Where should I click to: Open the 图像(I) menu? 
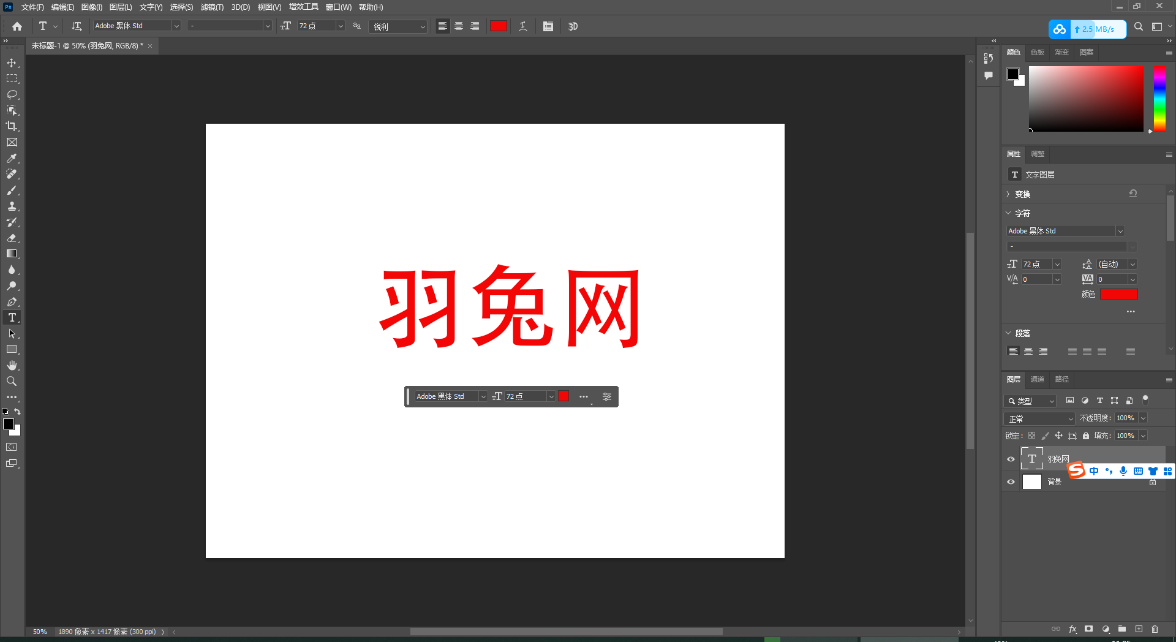[92, 7]
